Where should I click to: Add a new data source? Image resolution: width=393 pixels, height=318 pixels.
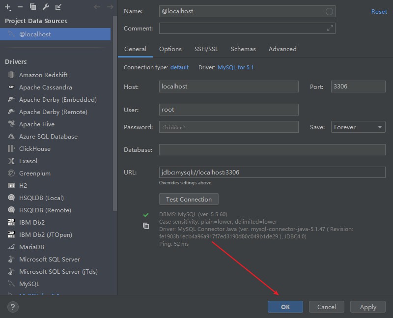tap(7, 7)
